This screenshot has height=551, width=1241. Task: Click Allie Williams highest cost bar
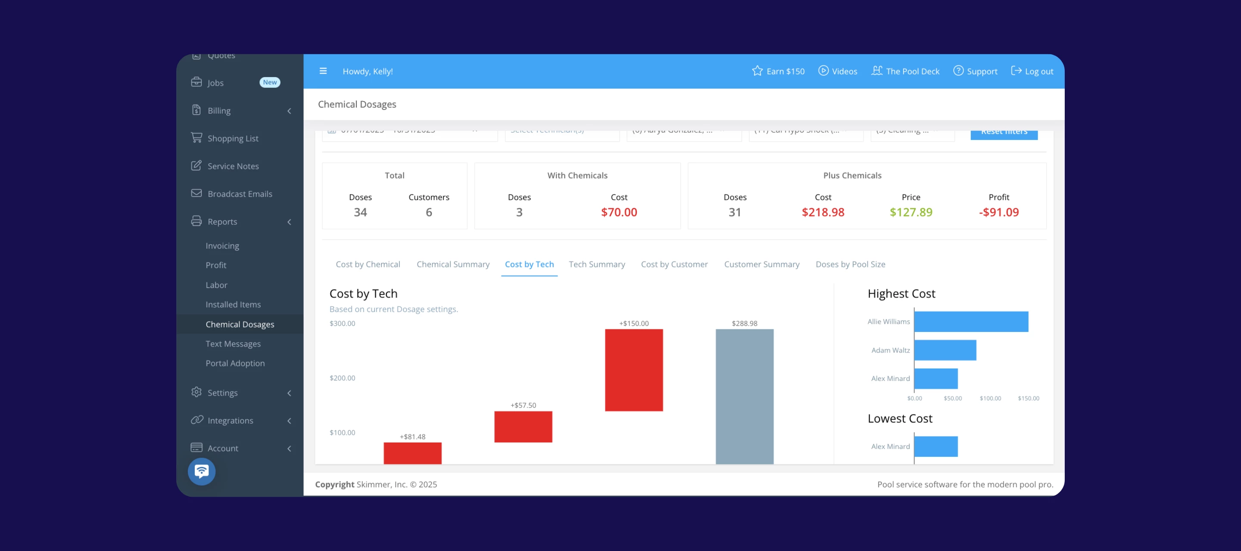[x=971, y=322]
